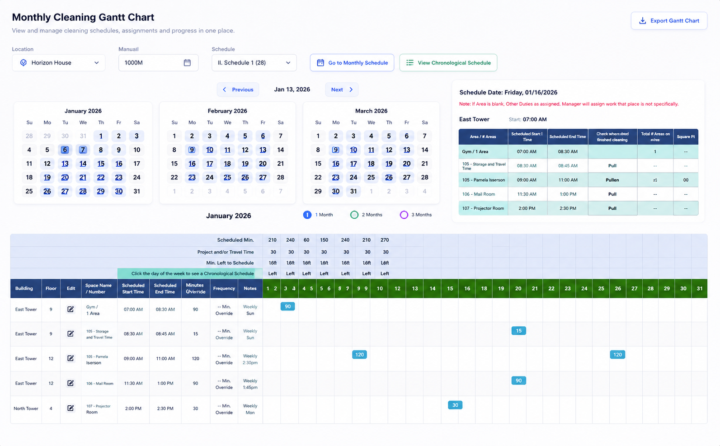The image size is (720, 446).
Task: Click the calendar icon on Go to Monthly Schedule
Action: [x=320, y=63]
